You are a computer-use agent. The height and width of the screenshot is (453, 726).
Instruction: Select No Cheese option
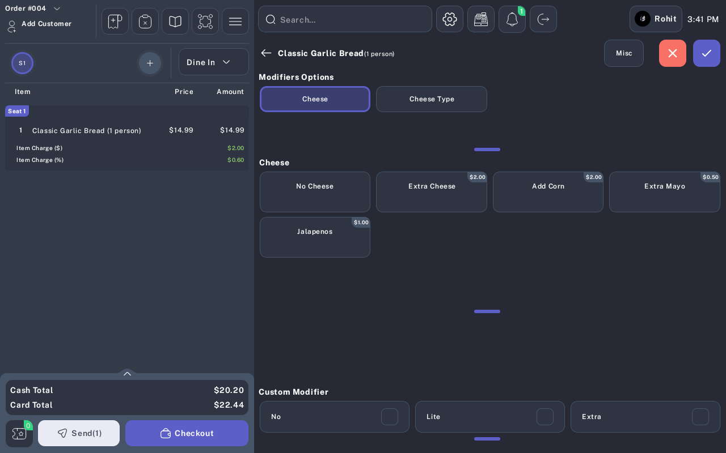point(315,192)
